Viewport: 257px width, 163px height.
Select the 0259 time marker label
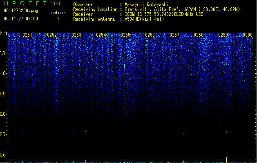[x=223, y=35]
